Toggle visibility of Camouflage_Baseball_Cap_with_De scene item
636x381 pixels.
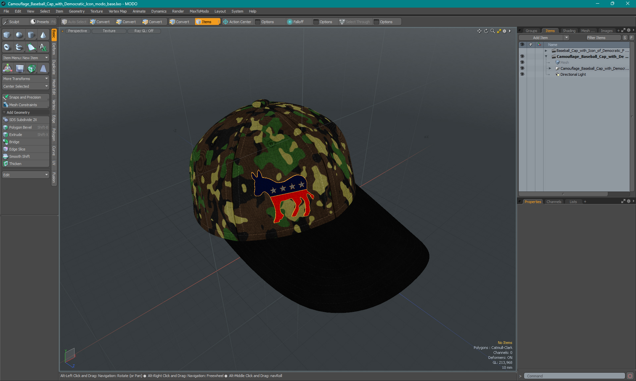pos(522,57)
